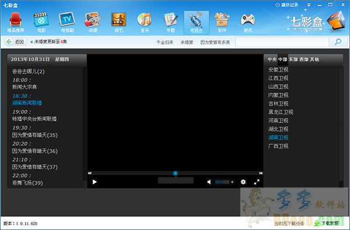
Task: Select 吉林卫视 channel
Action: click(278, 103)
